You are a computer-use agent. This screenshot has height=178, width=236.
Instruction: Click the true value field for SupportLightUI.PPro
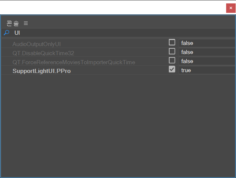pyautogui.click(x=207, y=70)
